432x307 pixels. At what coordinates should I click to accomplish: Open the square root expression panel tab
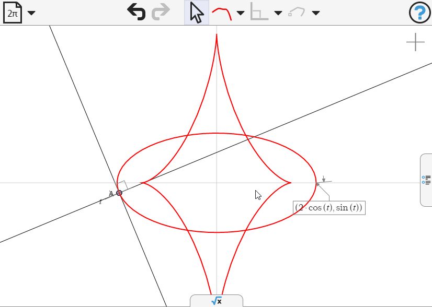[x=217, y=301]
